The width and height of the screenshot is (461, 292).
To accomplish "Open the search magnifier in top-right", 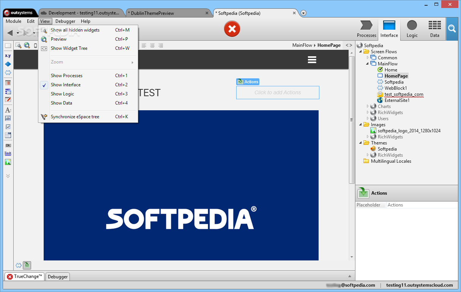I will click(452, 29).
